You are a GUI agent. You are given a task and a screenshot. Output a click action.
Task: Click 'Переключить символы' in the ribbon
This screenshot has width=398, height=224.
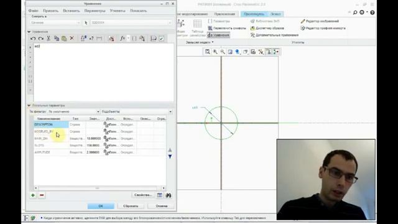[227, 28]
